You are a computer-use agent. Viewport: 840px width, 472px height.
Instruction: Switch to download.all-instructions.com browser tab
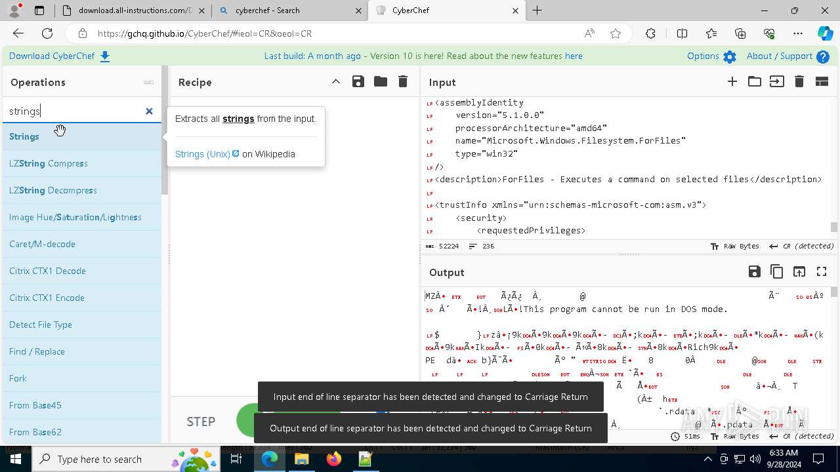[131, 10]
